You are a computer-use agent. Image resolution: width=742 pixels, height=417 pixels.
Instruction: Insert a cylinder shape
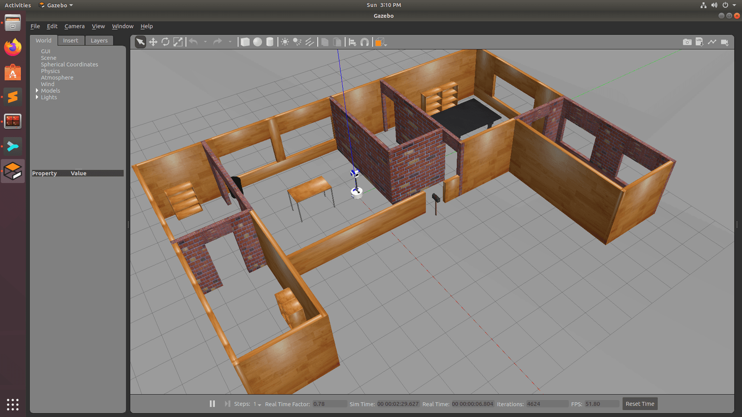pyautogui.click(x=270, y=42)
